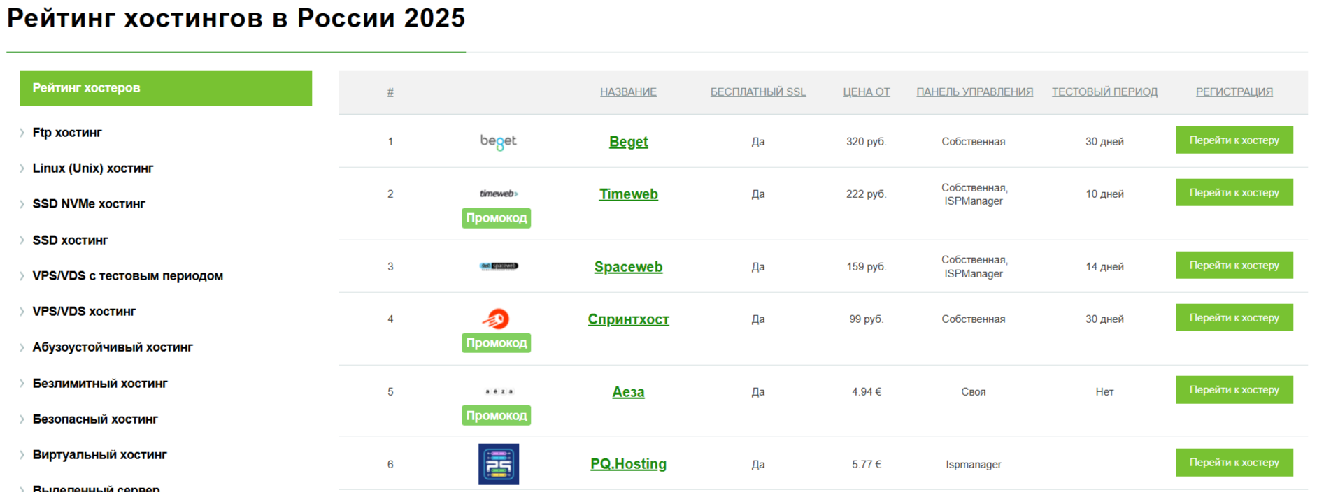
Task: Expand the VPS/VDS хостинг chevron
Action: click(x=22, y=312)
